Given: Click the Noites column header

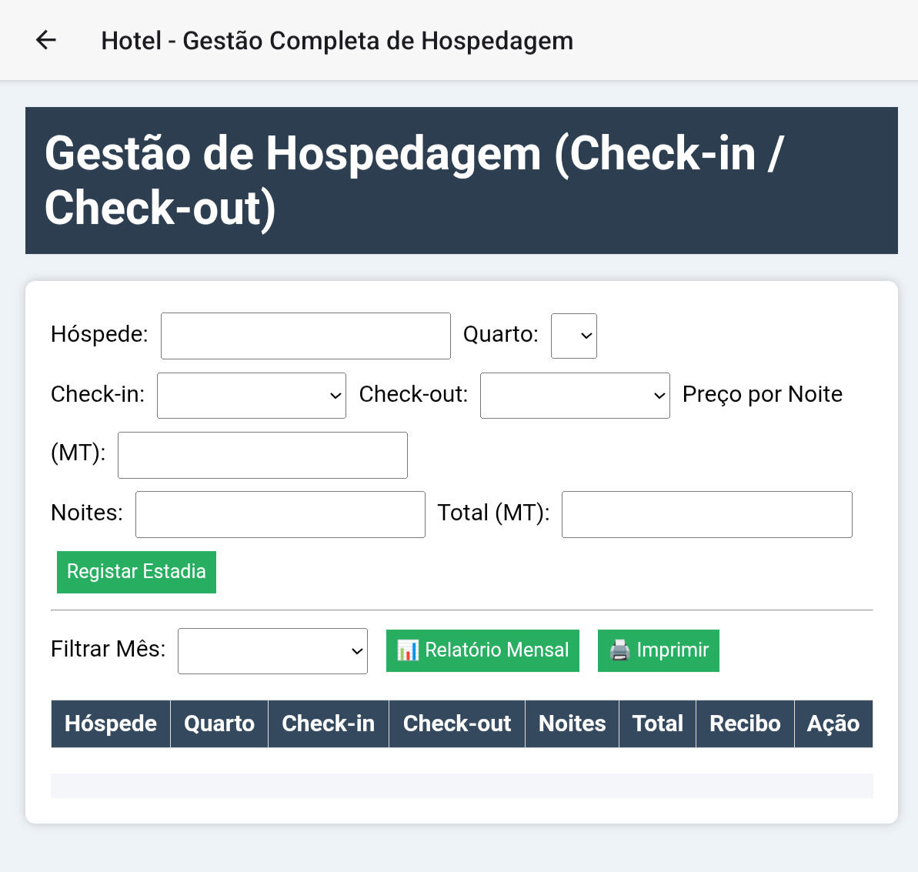Looking at the screenshot, I should tap(572, 723).
